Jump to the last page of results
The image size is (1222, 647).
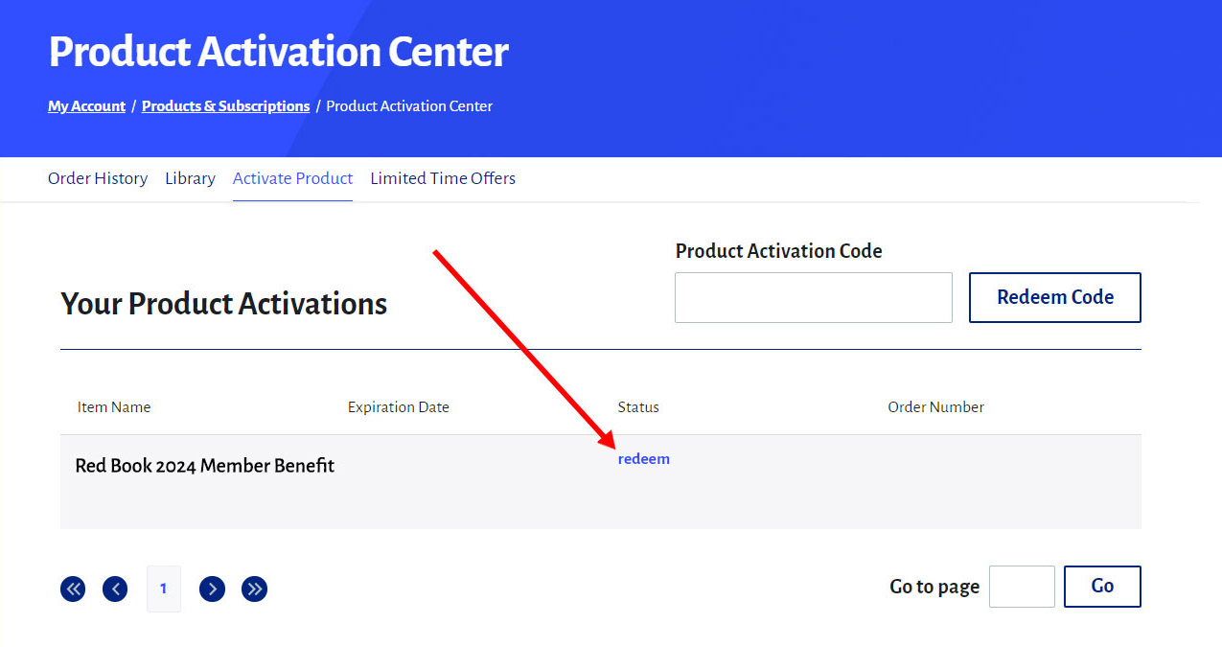254,589
